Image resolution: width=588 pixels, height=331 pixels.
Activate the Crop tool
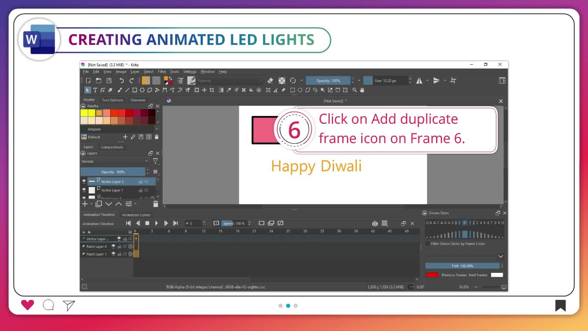(212, 90)
